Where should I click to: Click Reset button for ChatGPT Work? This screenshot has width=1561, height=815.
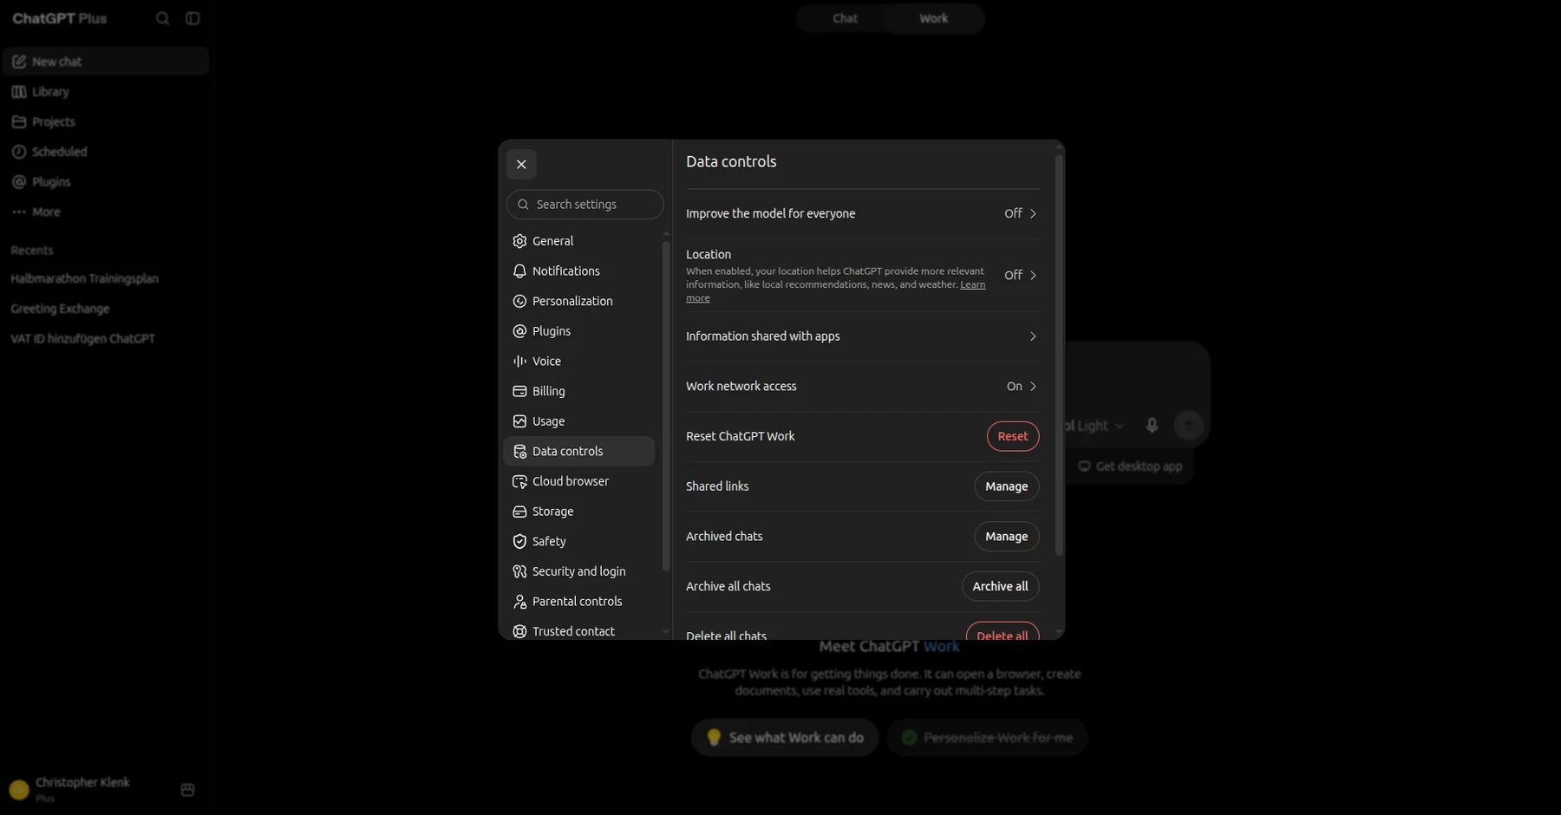(1012, 437)
